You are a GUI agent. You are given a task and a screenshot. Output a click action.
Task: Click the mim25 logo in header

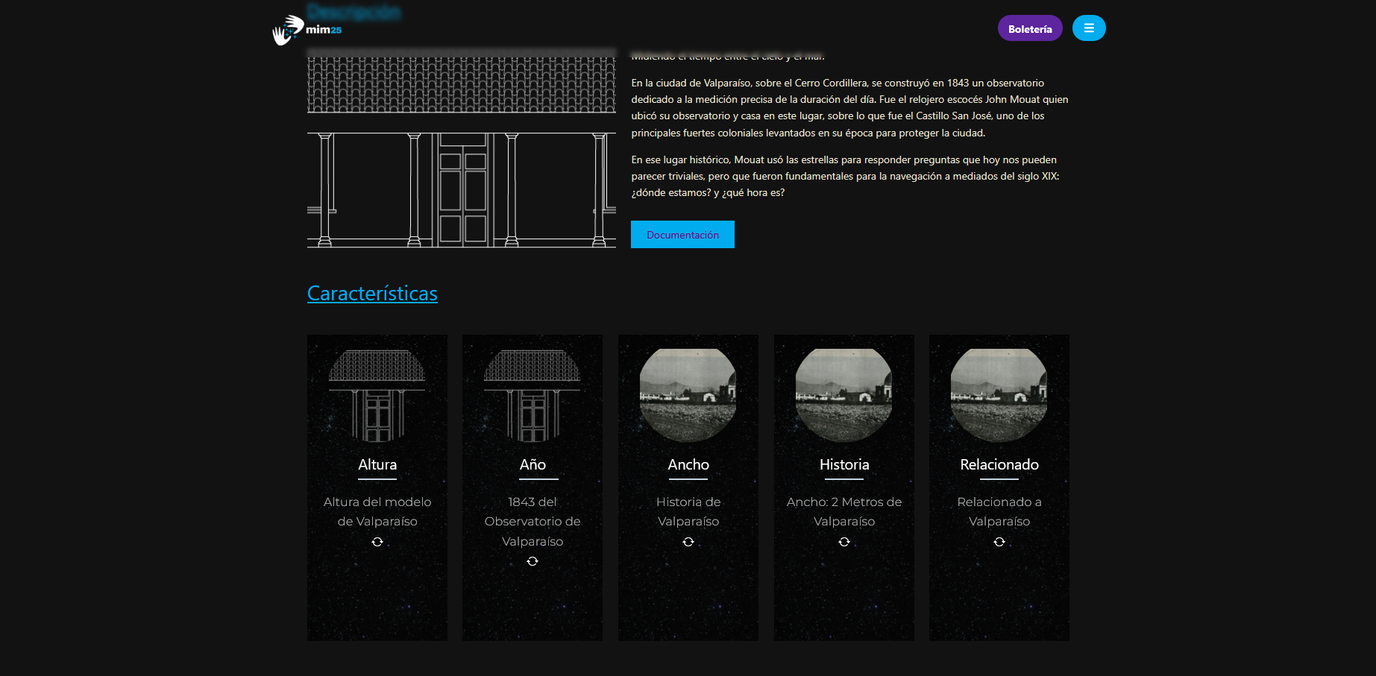point(307,30)
